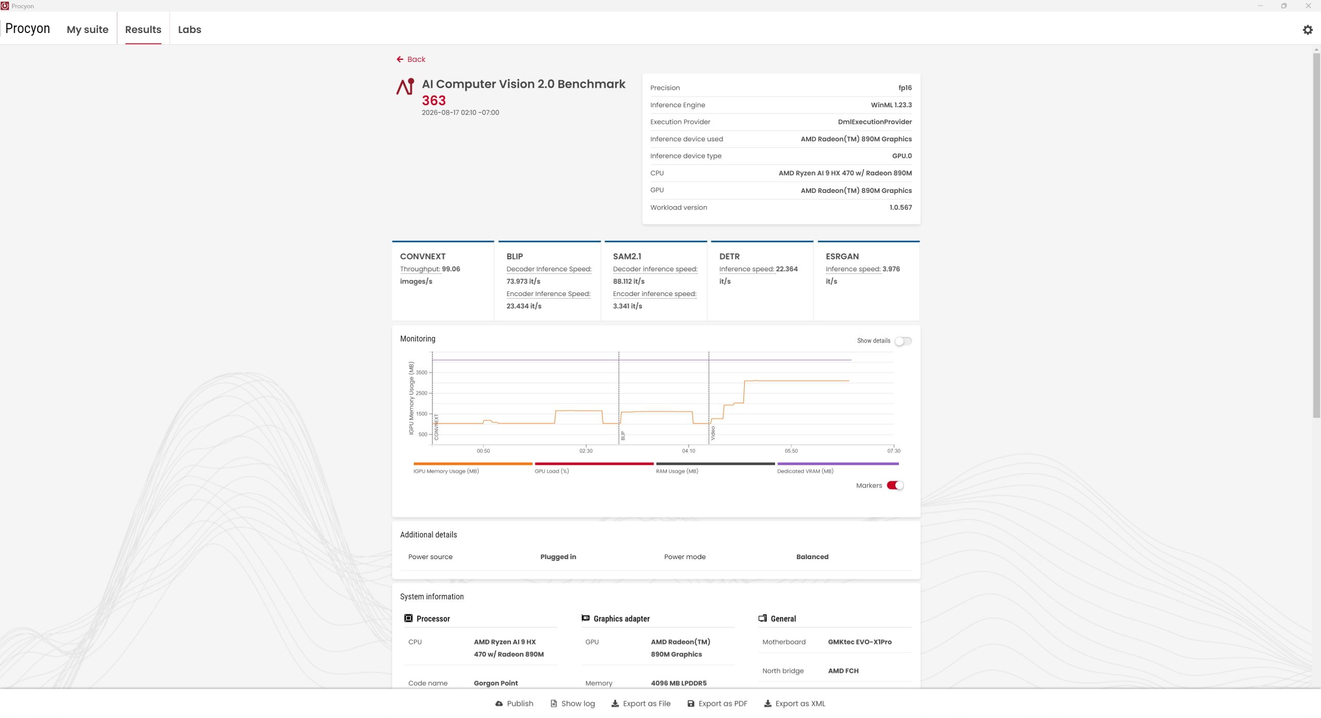
Task: Click the Publish cloud icon
Action: pyautogui.click(x=498, y=704)
